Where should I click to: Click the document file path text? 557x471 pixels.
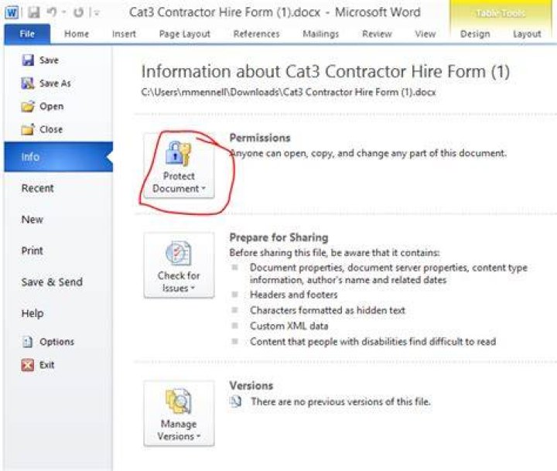click(x=289, y=92)
